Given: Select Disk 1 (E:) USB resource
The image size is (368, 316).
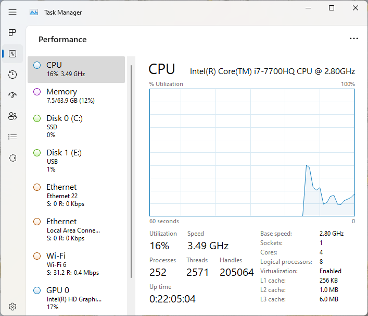Looking at the screenshot, I should (77, 161).
